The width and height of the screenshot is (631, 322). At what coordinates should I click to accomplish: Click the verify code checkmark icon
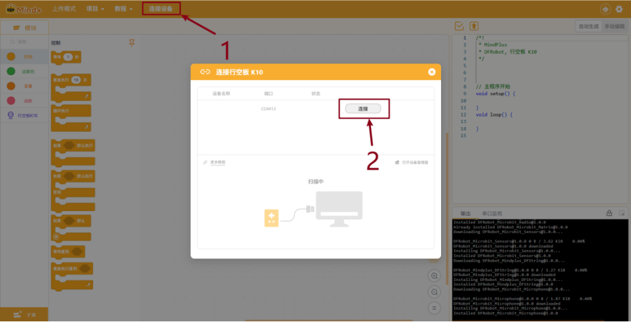click(x=459, y=26)
